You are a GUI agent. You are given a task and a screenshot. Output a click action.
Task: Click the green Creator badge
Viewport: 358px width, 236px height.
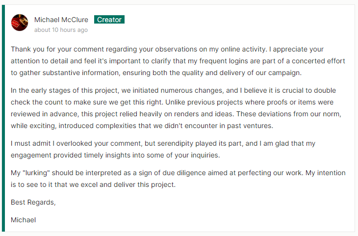point(109,20)
